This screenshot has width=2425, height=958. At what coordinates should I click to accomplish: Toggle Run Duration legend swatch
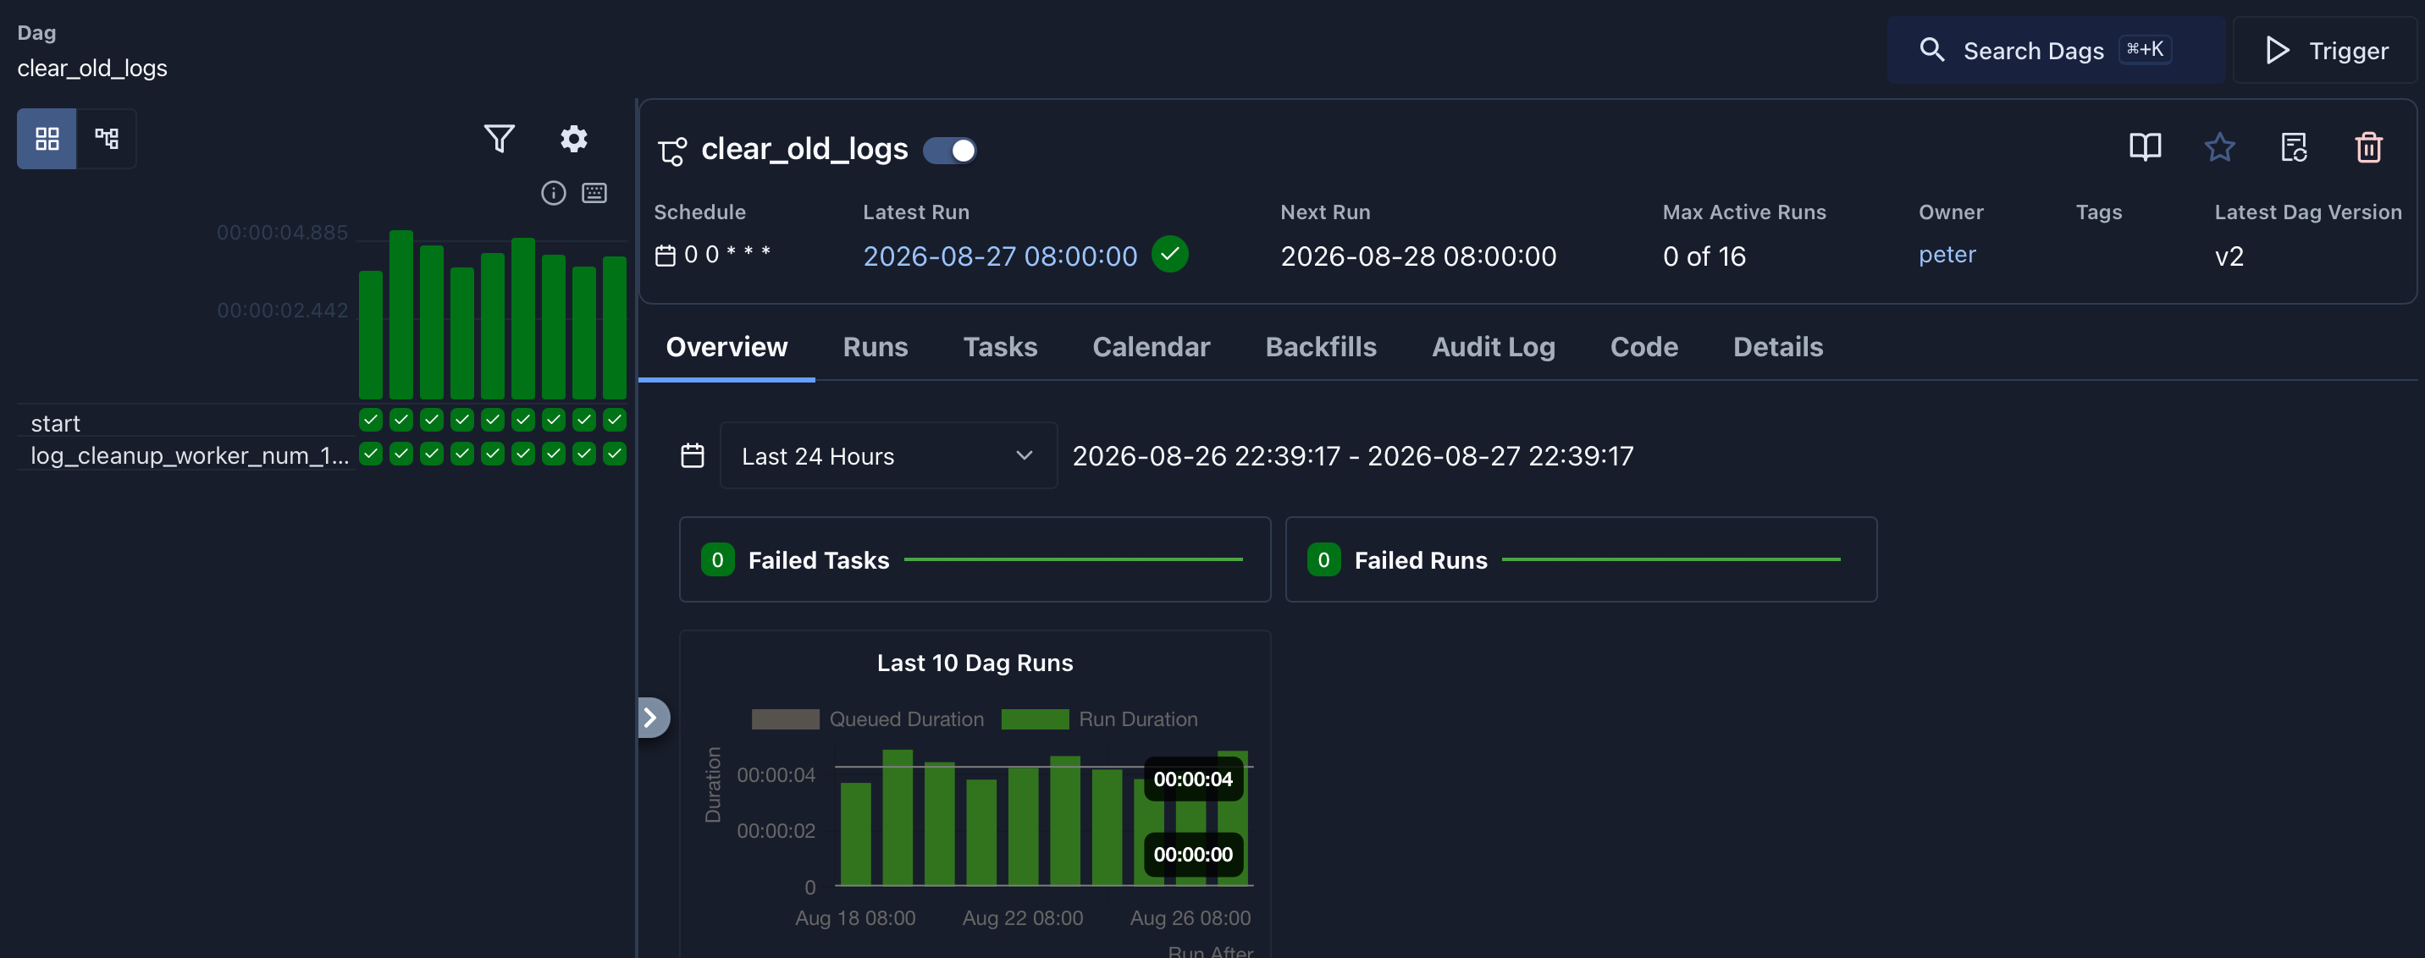click(1035, 719)
